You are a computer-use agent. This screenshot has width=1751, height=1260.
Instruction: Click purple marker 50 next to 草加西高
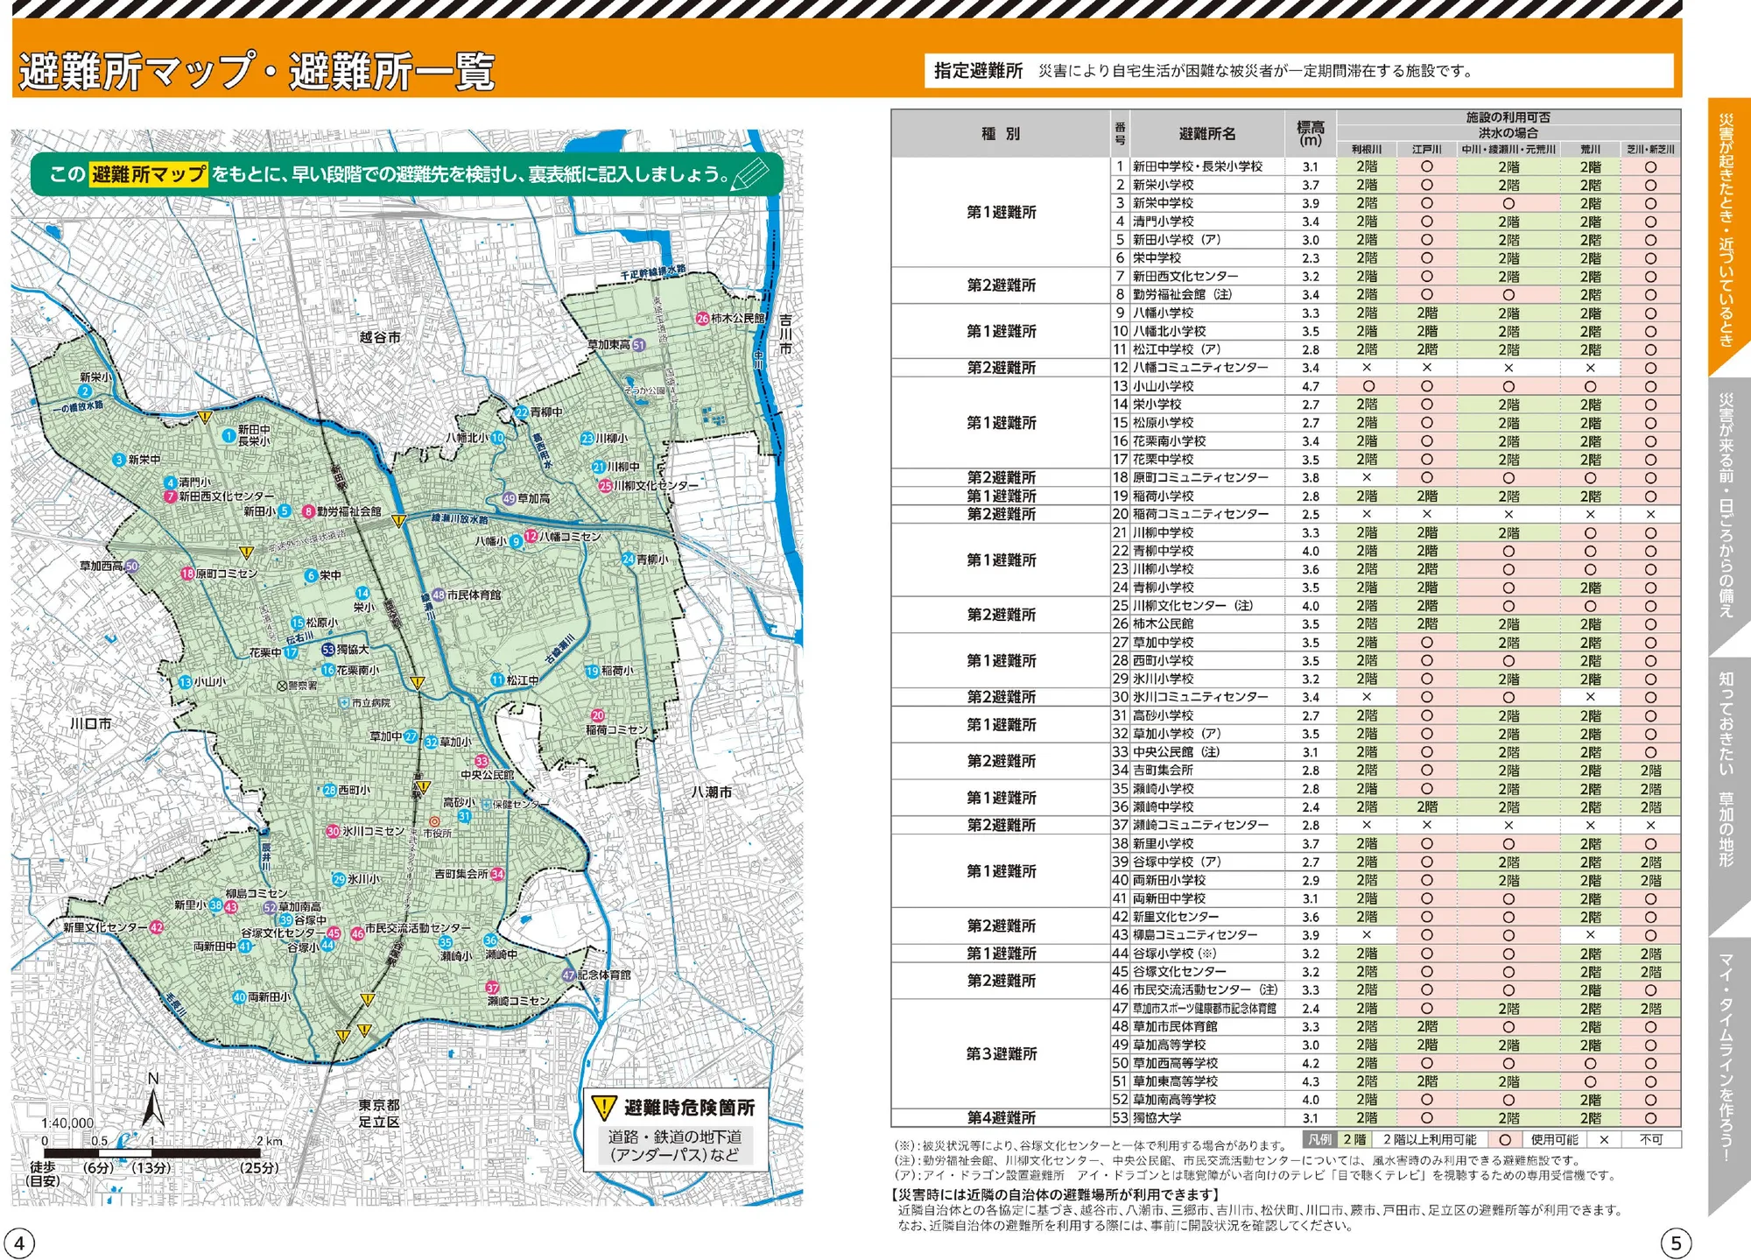pos(131,567)
